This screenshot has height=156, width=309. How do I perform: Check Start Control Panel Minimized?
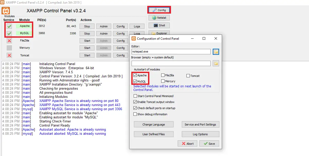135,96
